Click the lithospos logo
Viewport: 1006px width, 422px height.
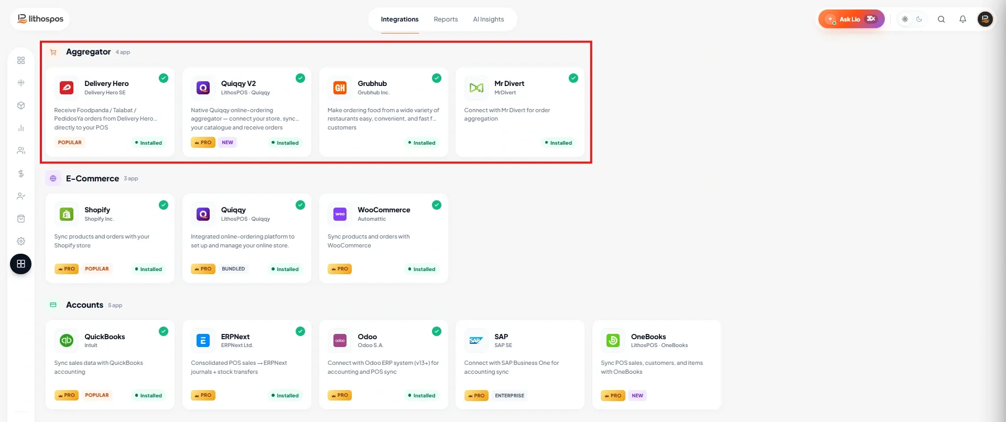40,19
